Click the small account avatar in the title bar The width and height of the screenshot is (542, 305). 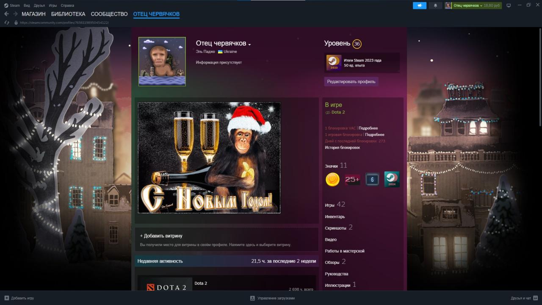[x=448, y=6]
